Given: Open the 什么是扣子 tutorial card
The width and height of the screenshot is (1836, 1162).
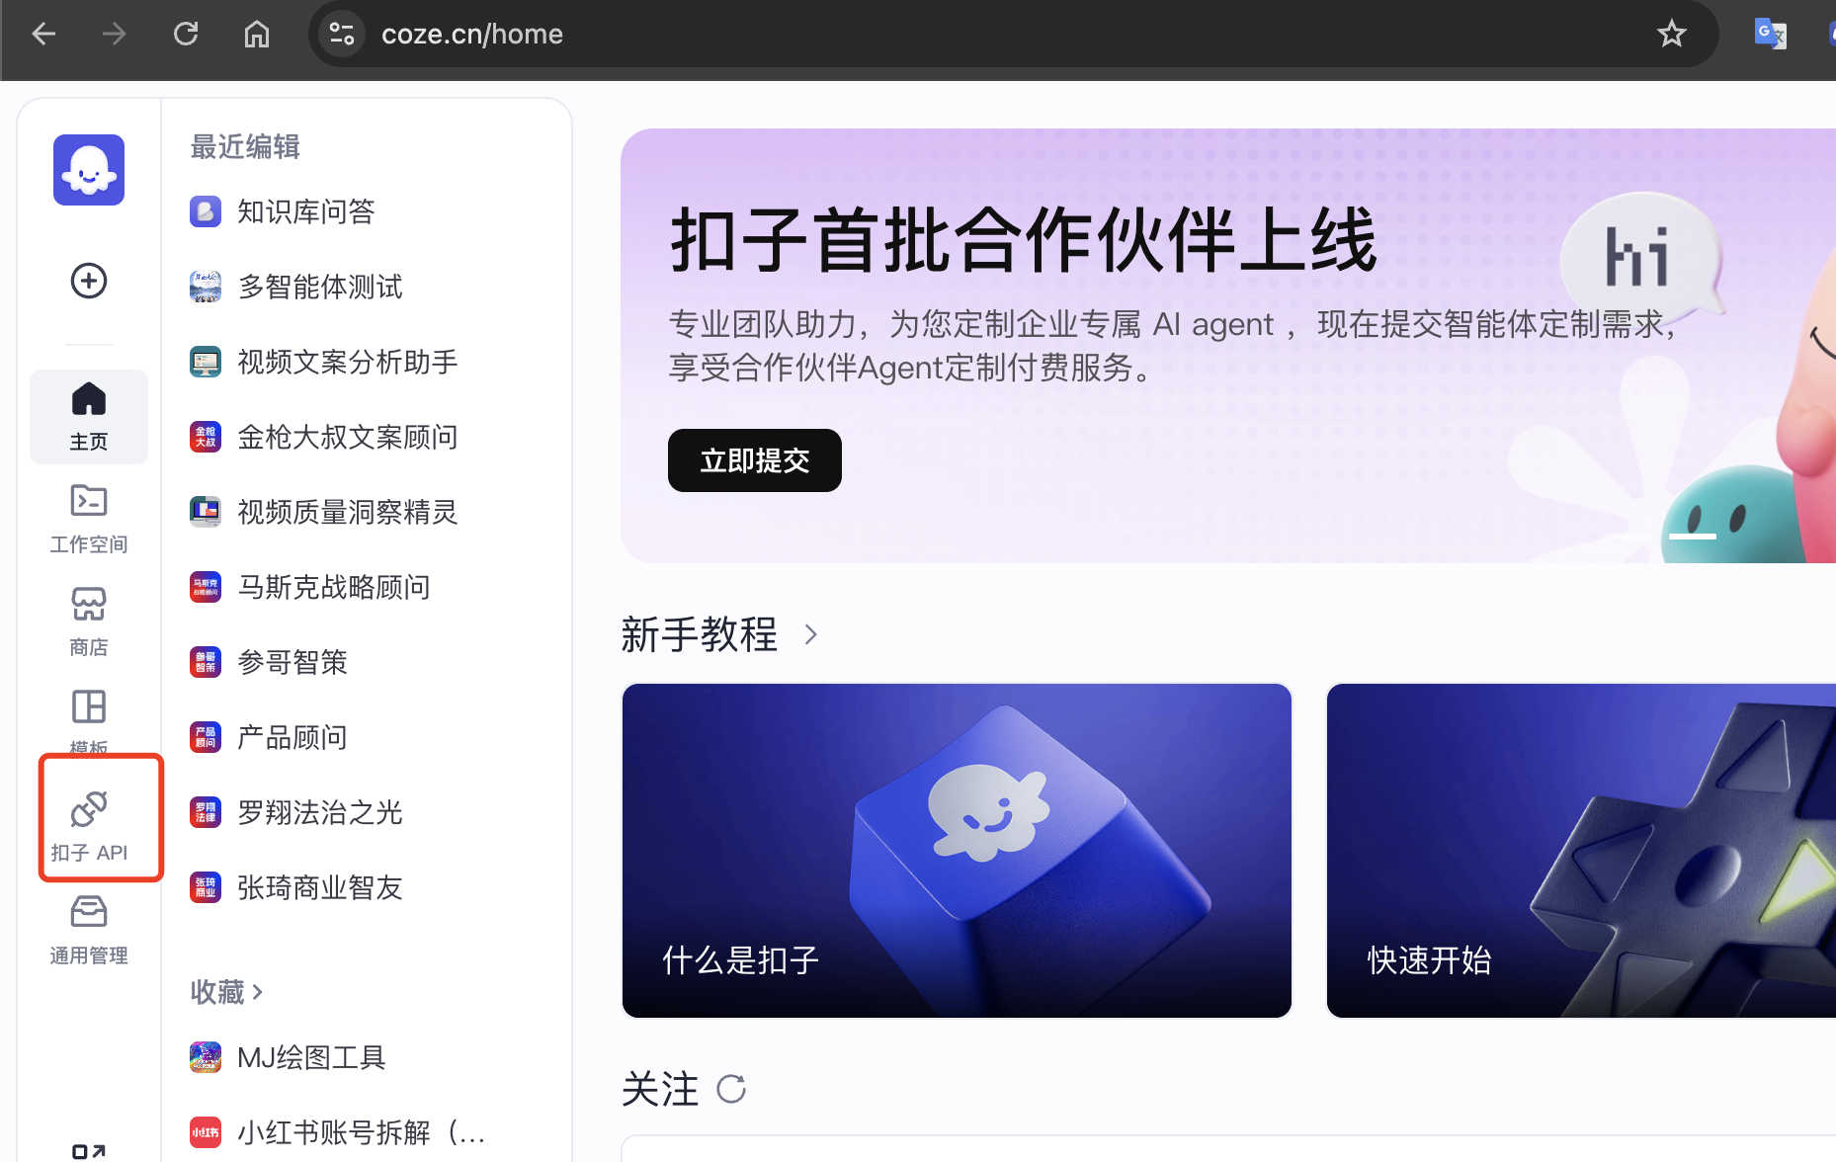Looking at the screenshot, I should pyautogui.click(x=956, y=850).
